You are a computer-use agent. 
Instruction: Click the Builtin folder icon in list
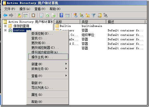[57, 26]
